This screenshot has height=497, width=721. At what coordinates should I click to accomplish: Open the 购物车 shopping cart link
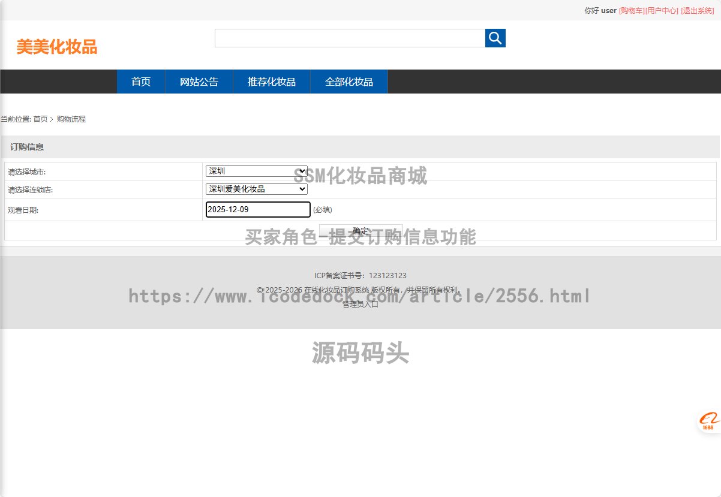coord(632,11)
